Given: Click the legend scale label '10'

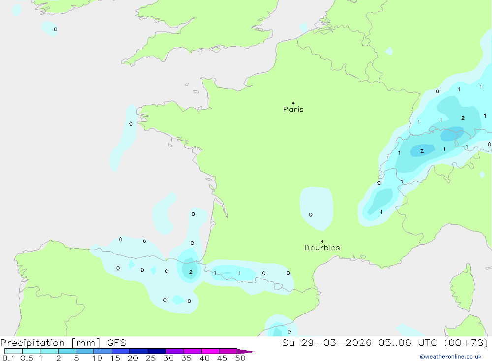Looking at the screenshot, I should click(x=97, y=358).
